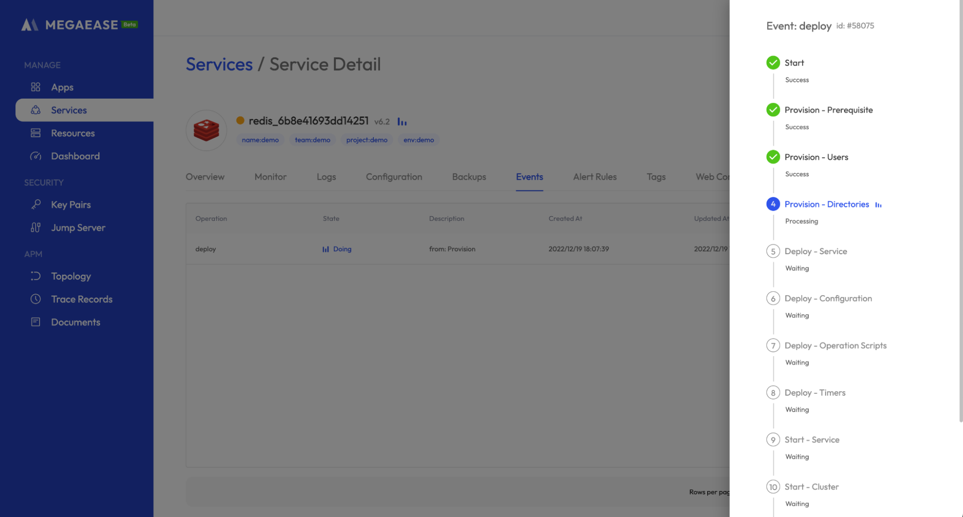Click the redis_6b8e41693dd14251 service name
This screenshot has width=963, height=517.
coord(308,120)
